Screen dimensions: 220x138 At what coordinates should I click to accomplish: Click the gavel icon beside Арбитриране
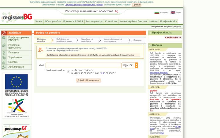pos(4,67)
